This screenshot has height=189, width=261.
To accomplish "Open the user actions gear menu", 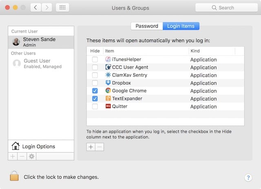I will 31,156.
